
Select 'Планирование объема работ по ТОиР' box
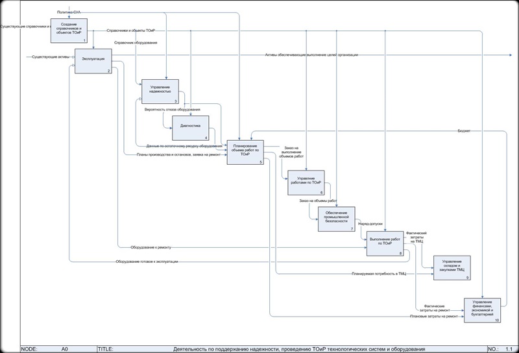(245, 152)
